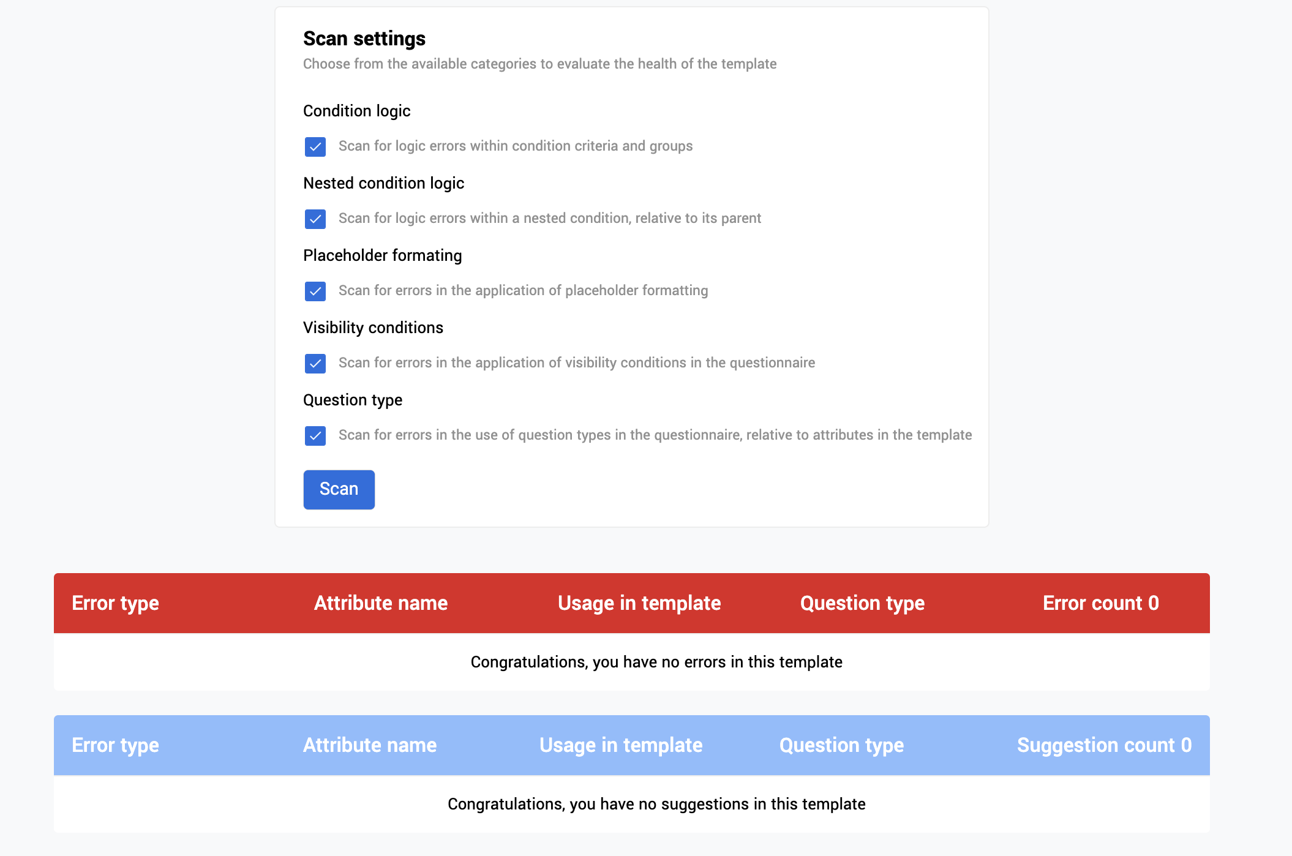Click 'Suggestion count 0' header in blue table
The width and height of the screenshot is (1292, 856).
[x=1104, y=745]
